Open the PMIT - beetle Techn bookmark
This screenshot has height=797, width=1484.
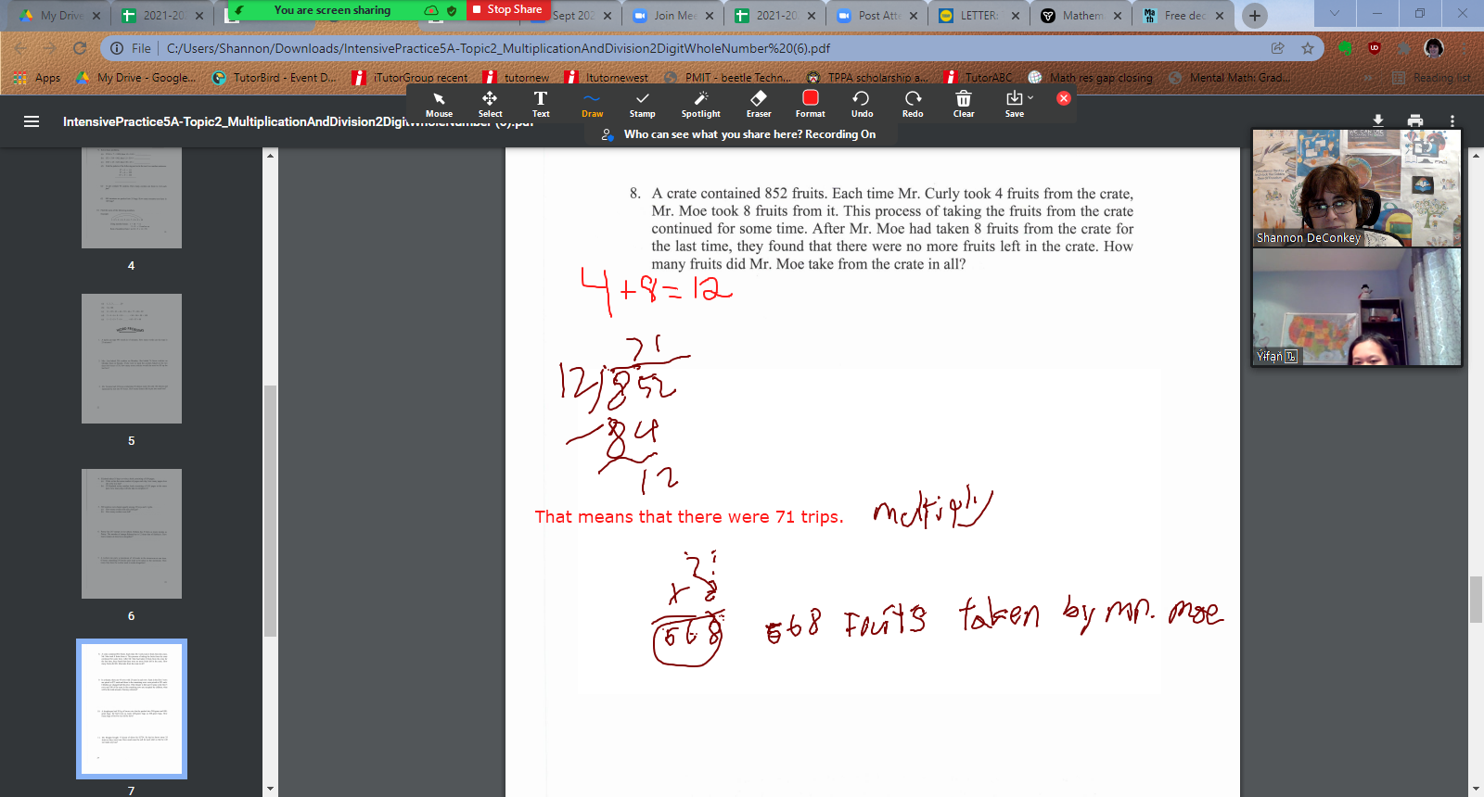pyautogui.click(x=728, y=78)
